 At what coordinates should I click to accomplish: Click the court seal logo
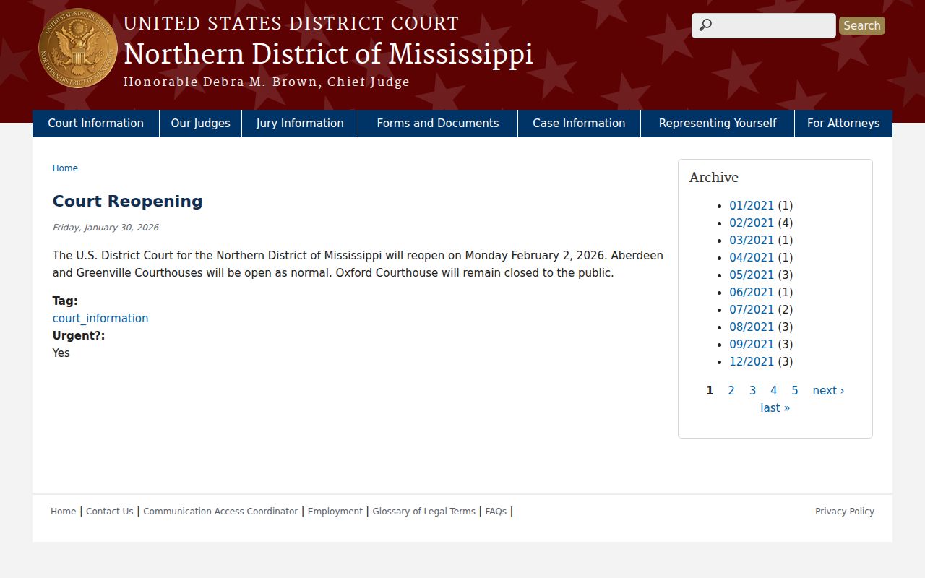coord(78,48)
